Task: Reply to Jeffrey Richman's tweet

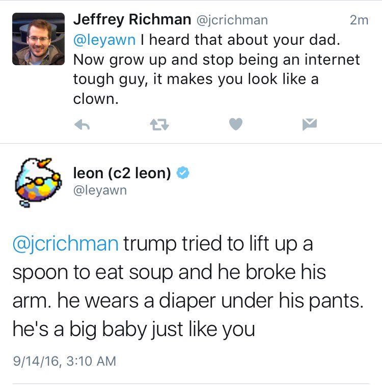Action: tap(81, 124)
